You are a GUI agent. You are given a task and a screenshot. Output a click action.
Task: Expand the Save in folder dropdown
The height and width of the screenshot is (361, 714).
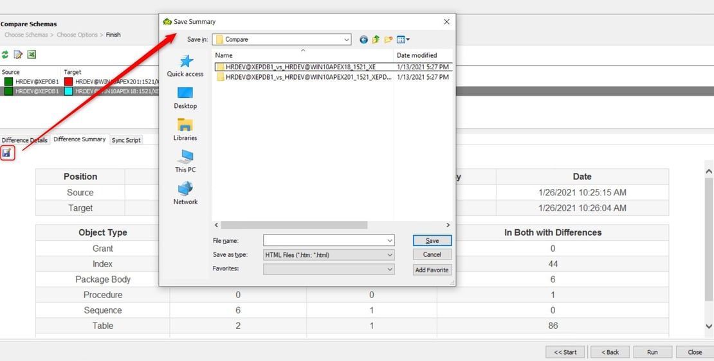(346, 40)
